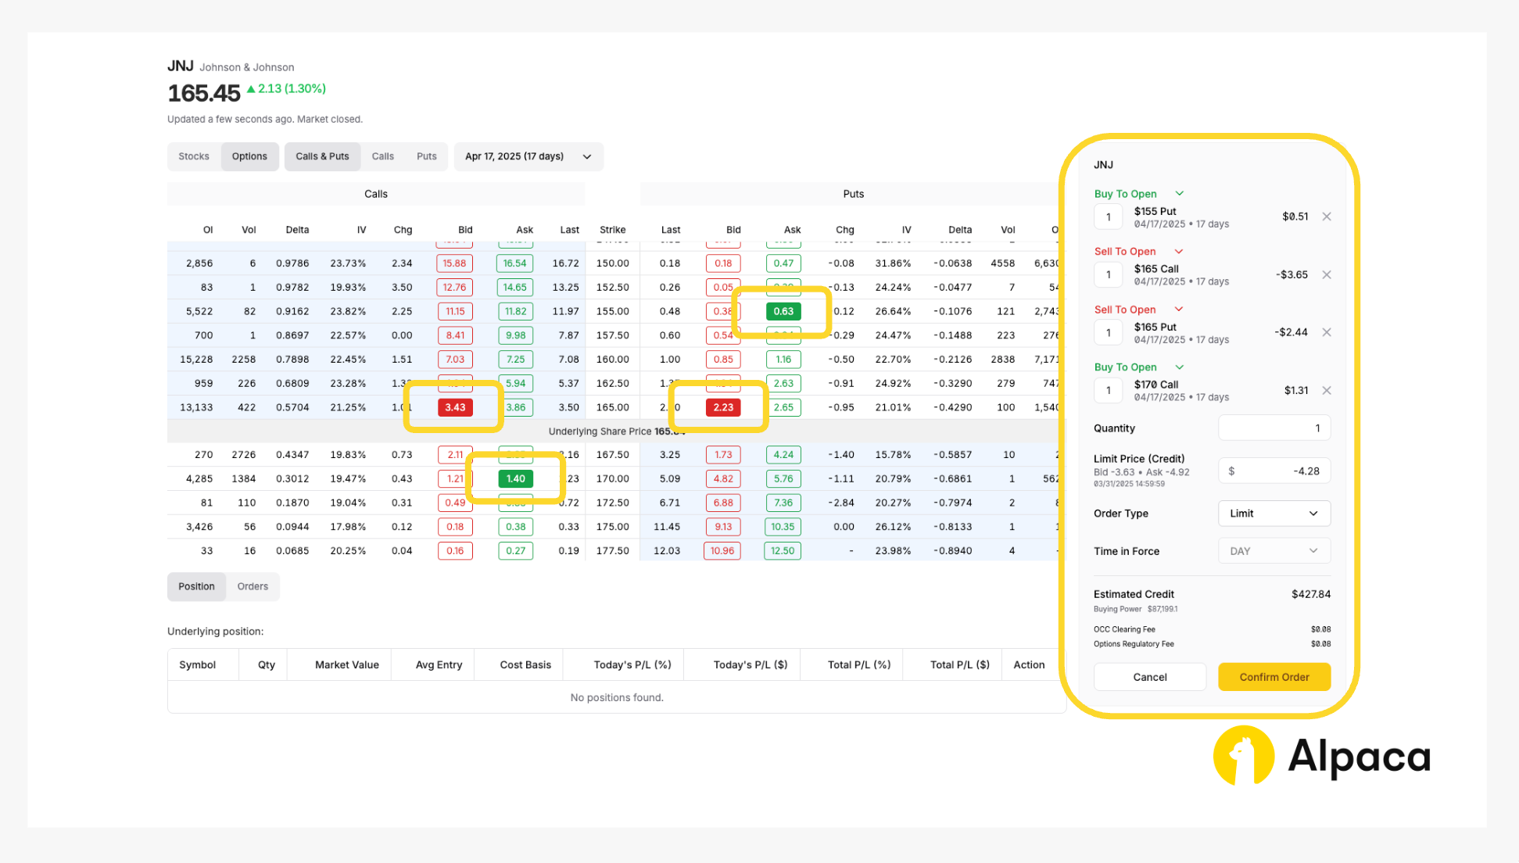Edit quantity for $165 Put leg
Screen dimensions: 1519x863
[1109, 333]
